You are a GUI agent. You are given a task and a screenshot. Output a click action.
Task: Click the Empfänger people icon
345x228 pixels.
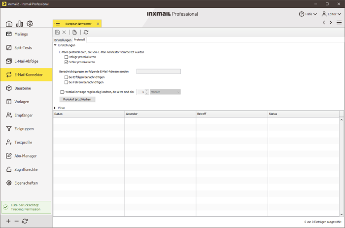[x=9, y=115]
